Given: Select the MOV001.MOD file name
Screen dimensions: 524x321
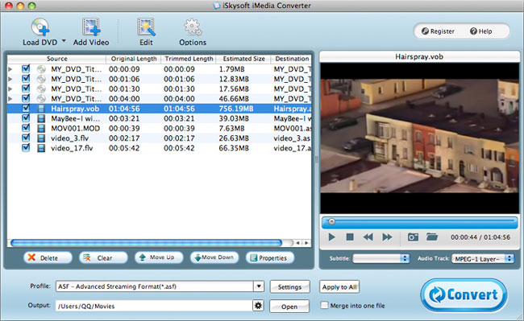Looking at the screenshot, I should click(75, 129).
